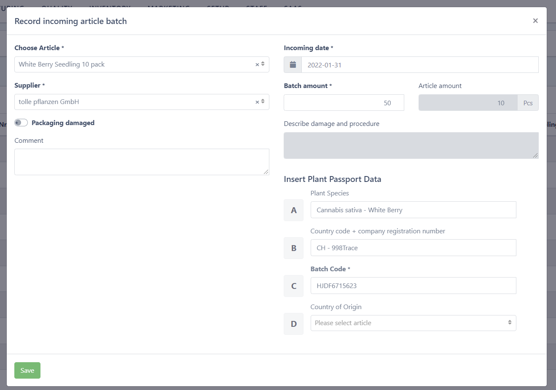The width and height of the screenshot is (556, 390).
Task: Click the Plant Species input field
Action: click(x=413, y=210)
